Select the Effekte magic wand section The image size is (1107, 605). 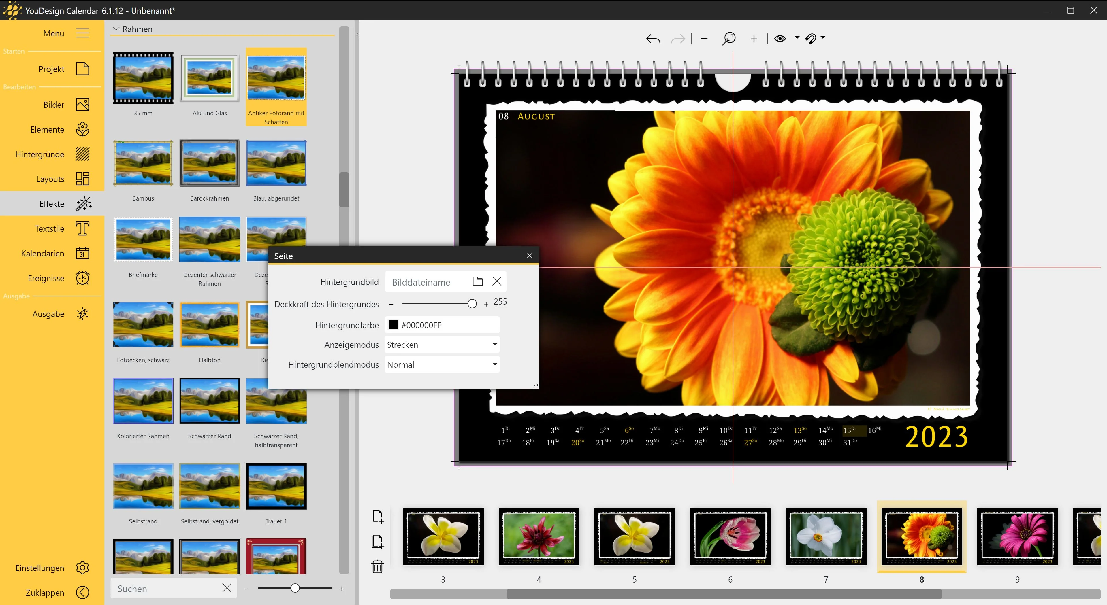click(x=52, y=203)
